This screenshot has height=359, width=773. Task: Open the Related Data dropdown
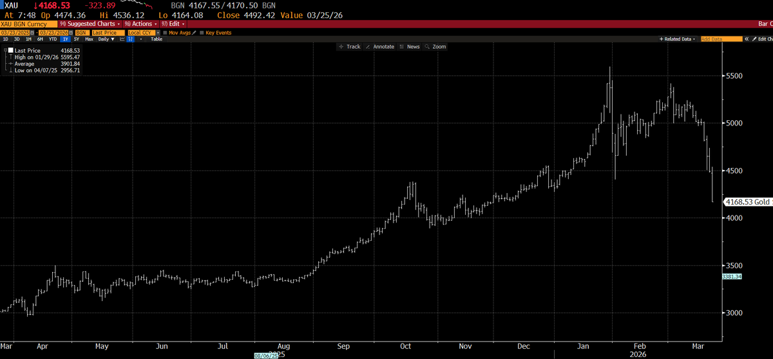point(678,39)
